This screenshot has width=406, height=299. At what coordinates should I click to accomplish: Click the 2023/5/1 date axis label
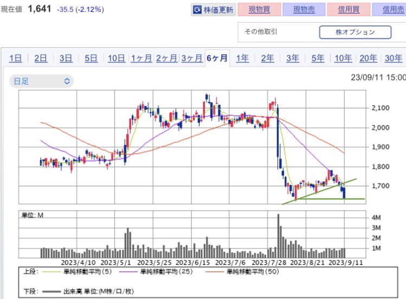click(116, 263)
